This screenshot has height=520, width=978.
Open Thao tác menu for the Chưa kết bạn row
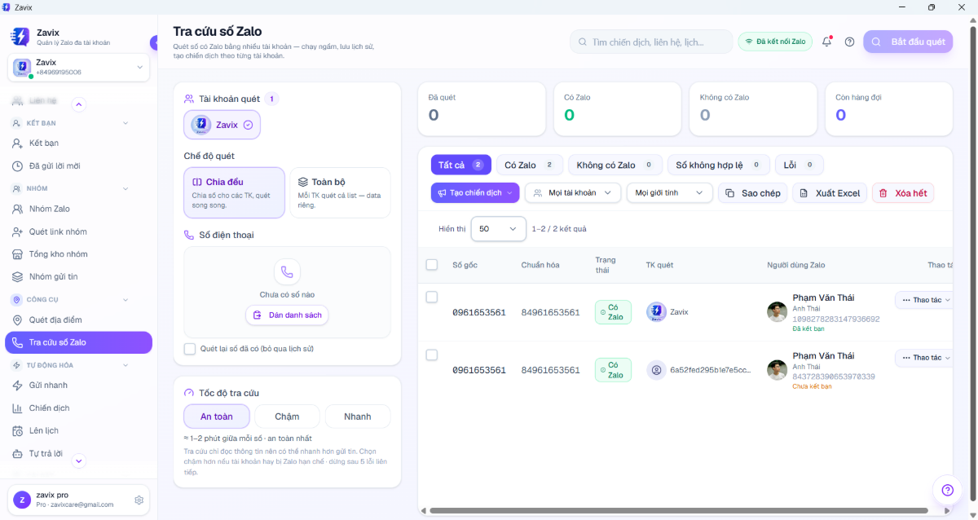926,358
